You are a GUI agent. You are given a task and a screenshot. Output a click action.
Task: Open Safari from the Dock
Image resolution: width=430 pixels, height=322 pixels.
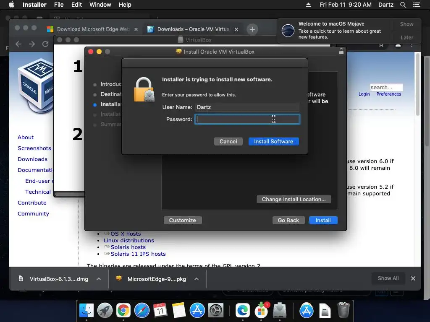[142, 311]
